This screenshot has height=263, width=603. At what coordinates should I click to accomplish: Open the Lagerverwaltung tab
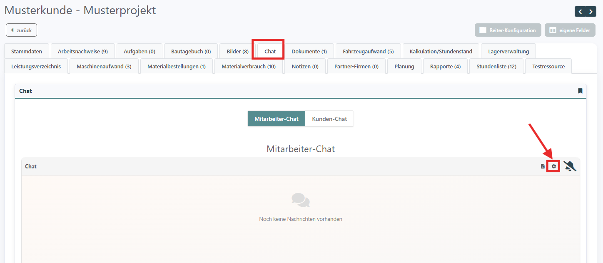coord(508,51)
